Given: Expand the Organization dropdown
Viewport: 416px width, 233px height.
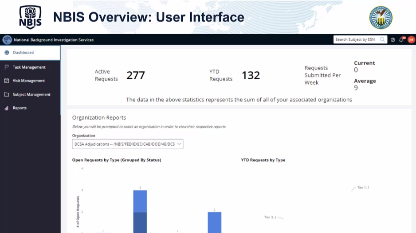Looking at the screenshot, I should click(x=128, y=144).
